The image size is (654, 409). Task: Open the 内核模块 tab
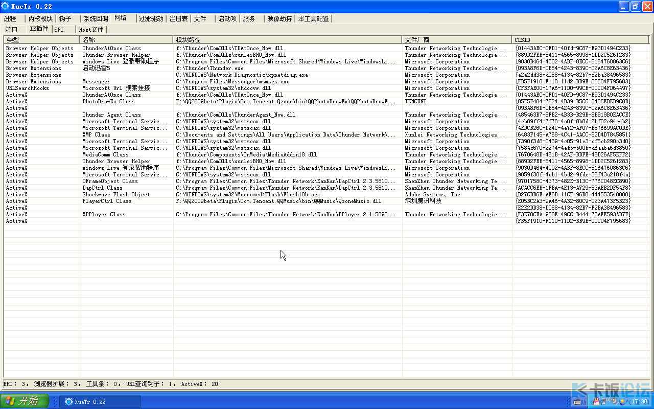pos(40,18)
